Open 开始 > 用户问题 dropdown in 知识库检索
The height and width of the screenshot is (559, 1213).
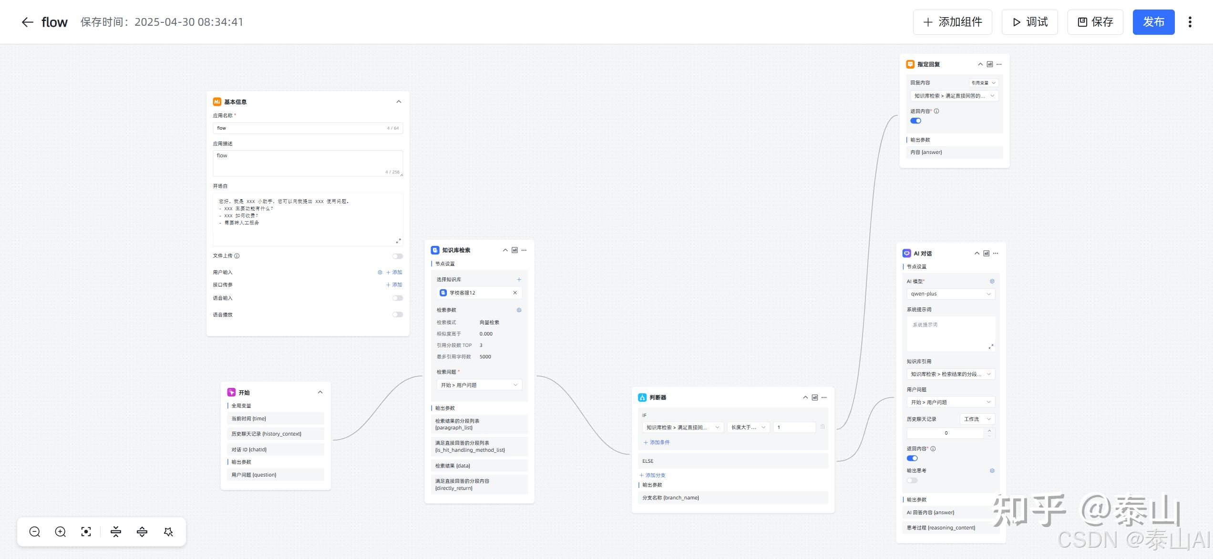pyautogui.click(x=479, y=385)
